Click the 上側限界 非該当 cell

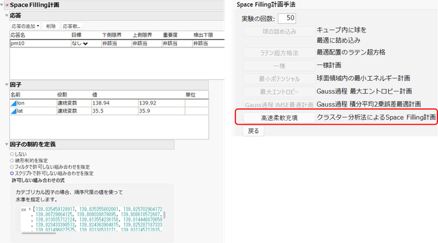[146, 44]
